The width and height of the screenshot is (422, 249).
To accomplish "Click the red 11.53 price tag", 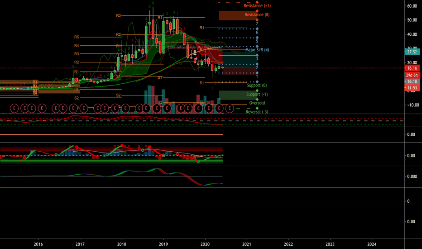I will 412,88.
